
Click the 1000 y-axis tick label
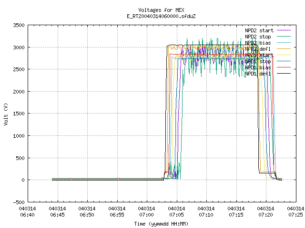pyautogui.click(x=19, y=136)
